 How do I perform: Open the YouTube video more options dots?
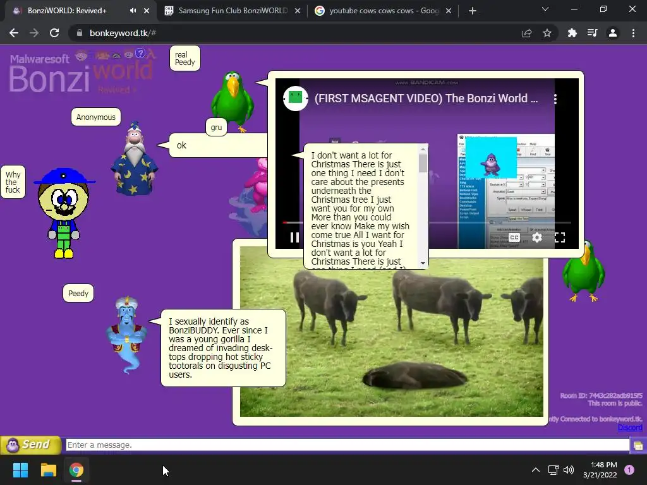555,99
